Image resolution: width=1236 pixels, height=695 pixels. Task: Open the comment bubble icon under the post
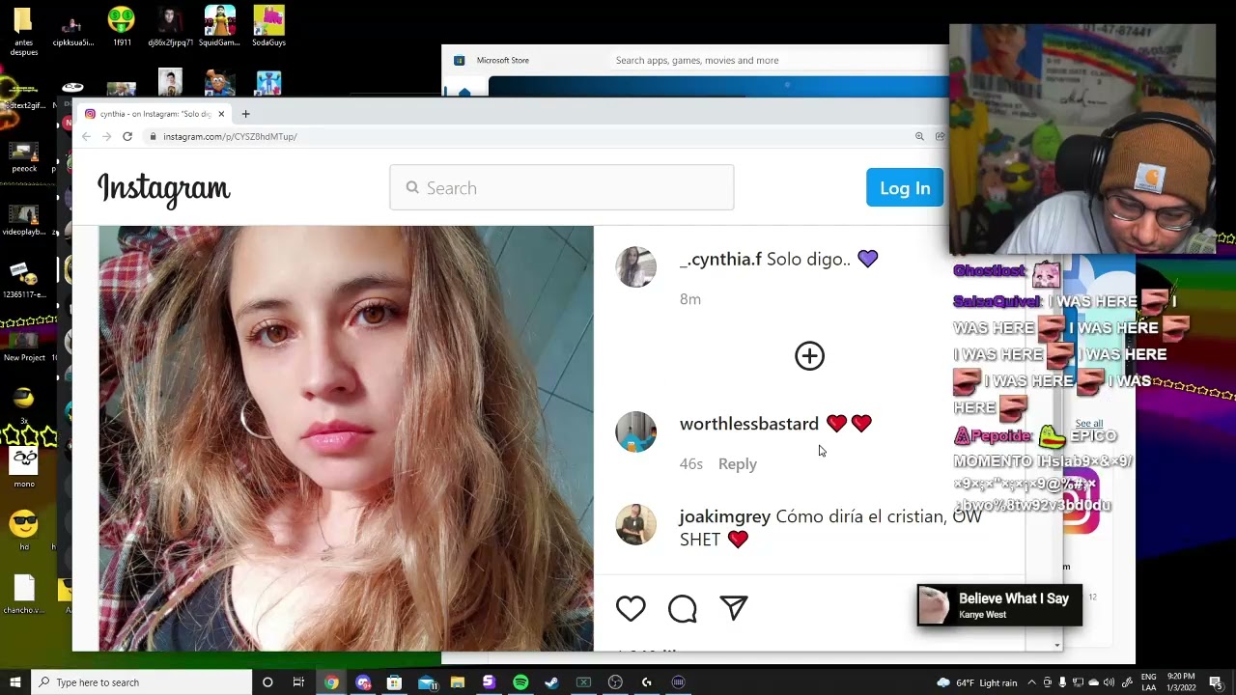click(x=683, y=608)
